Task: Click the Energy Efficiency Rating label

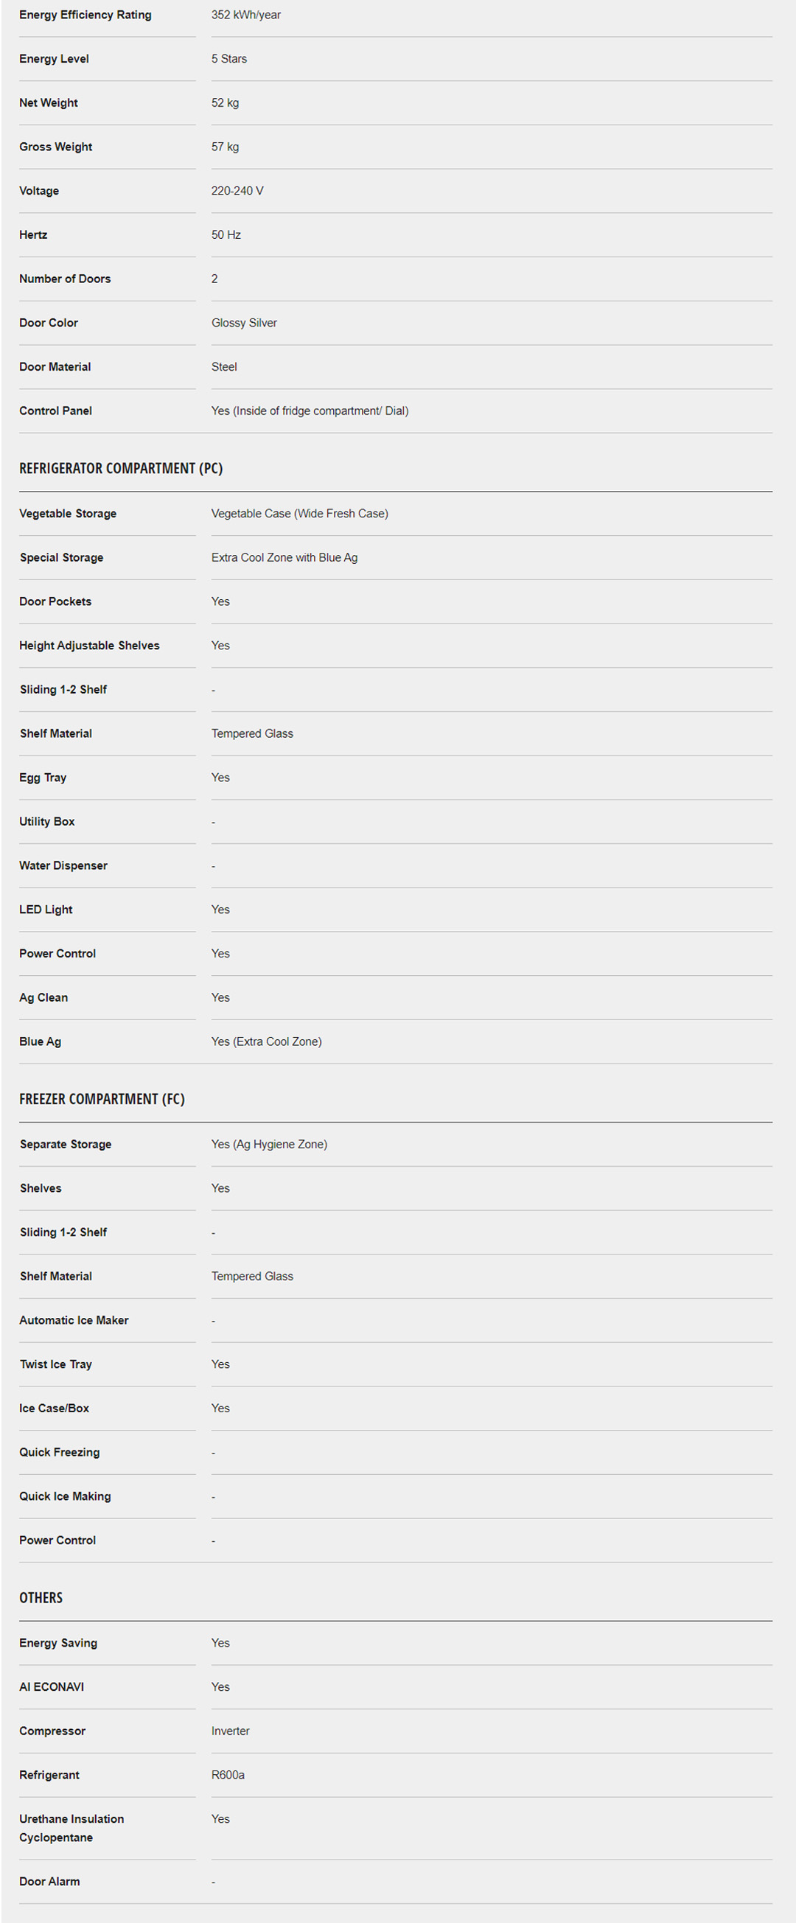Action: 85,15
